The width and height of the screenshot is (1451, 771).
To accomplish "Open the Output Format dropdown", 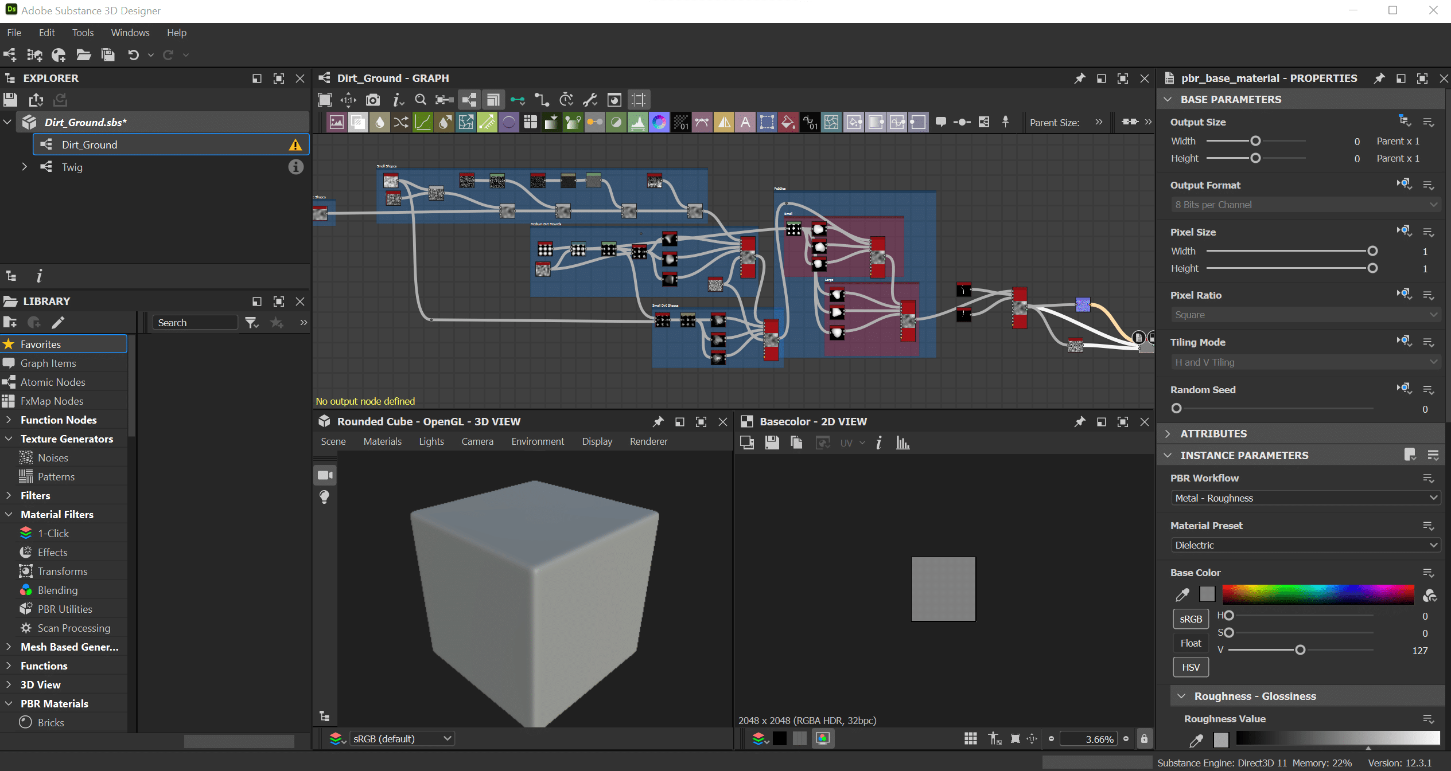I will [x=1305, y=204].
